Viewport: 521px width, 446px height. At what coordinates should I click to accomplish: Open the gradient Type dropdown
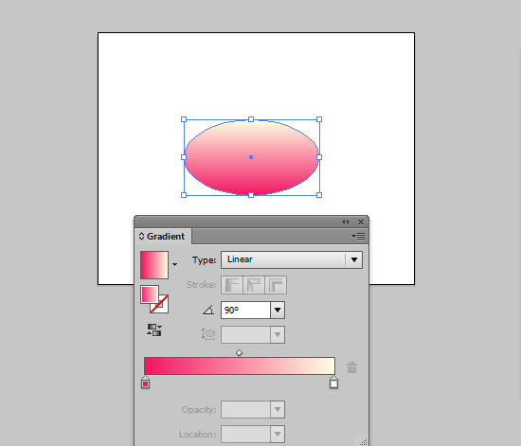pos(292,259)
